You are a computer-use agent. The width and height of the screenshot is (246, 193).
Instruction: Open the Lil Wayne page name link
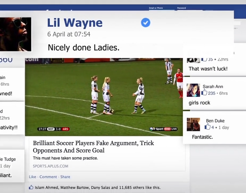[x=75, y=23]
